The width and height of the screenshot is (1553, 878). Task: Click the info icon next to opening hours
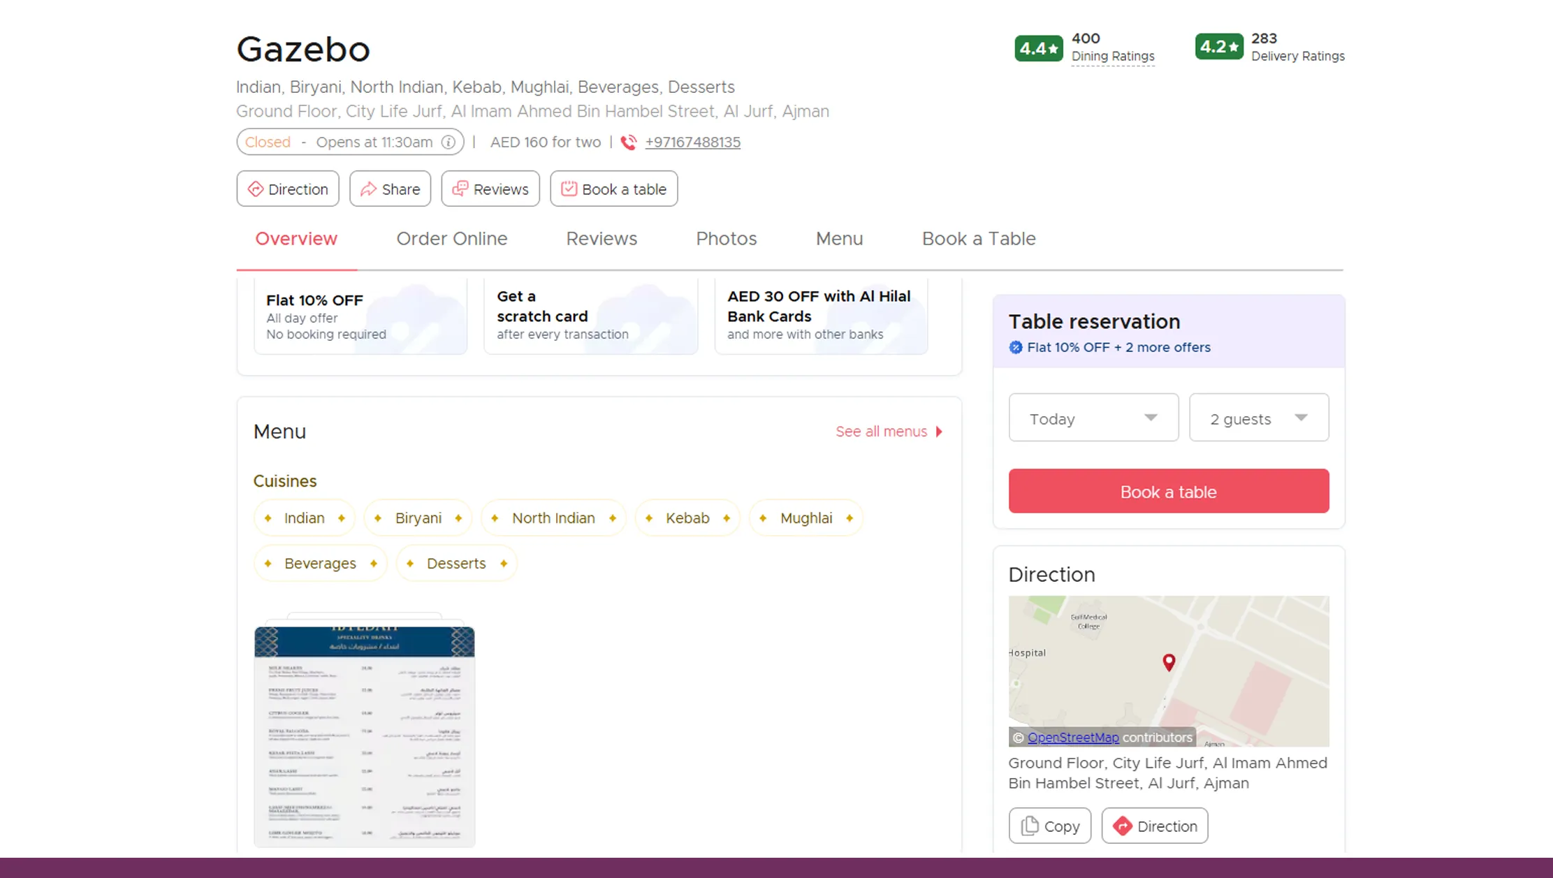pos(447,142)
